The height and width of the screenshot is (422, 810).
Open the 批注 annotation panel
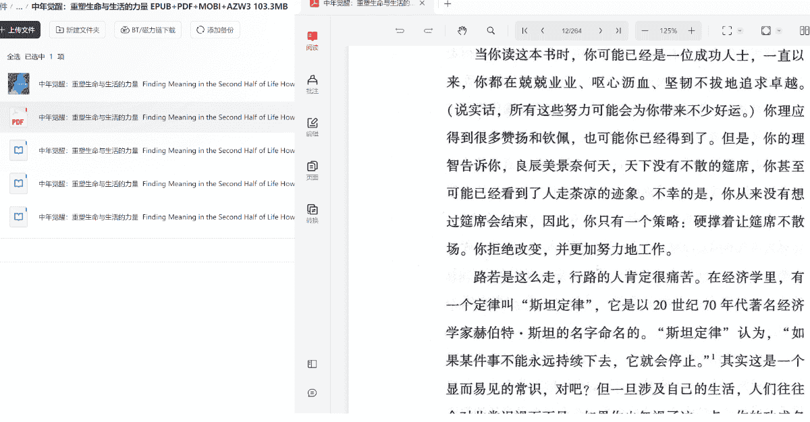click(312, 84)
